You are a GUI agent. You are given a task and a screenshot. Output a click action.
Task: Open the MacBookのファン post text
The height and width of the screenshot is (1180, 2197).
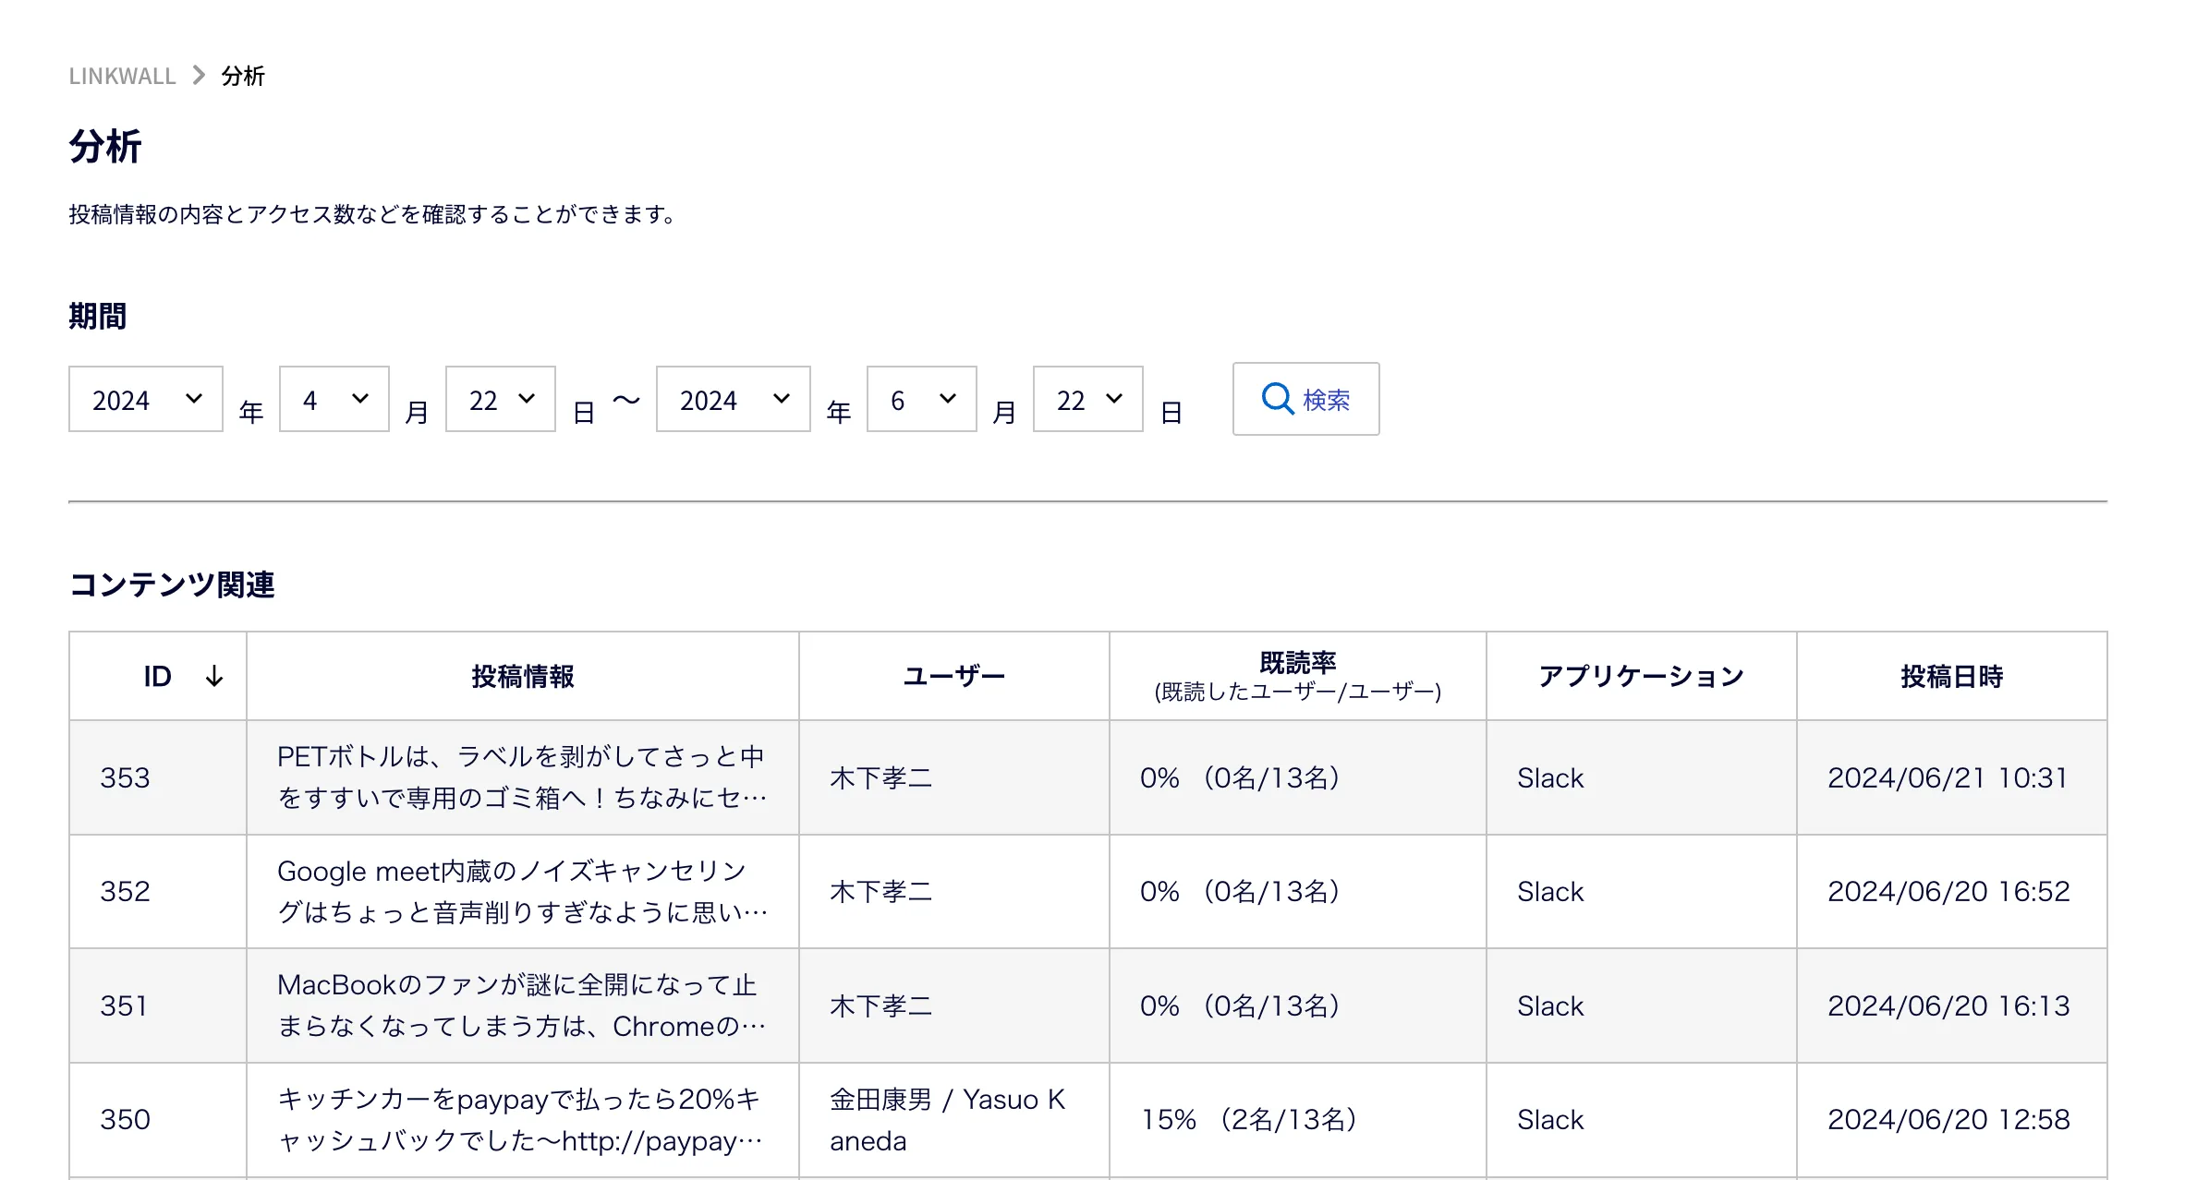pos(523,1005)
